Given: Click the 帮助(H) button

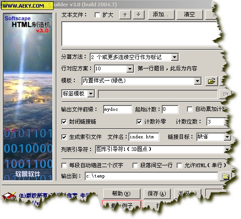Looking at the screenshot, I should point(122,194).
